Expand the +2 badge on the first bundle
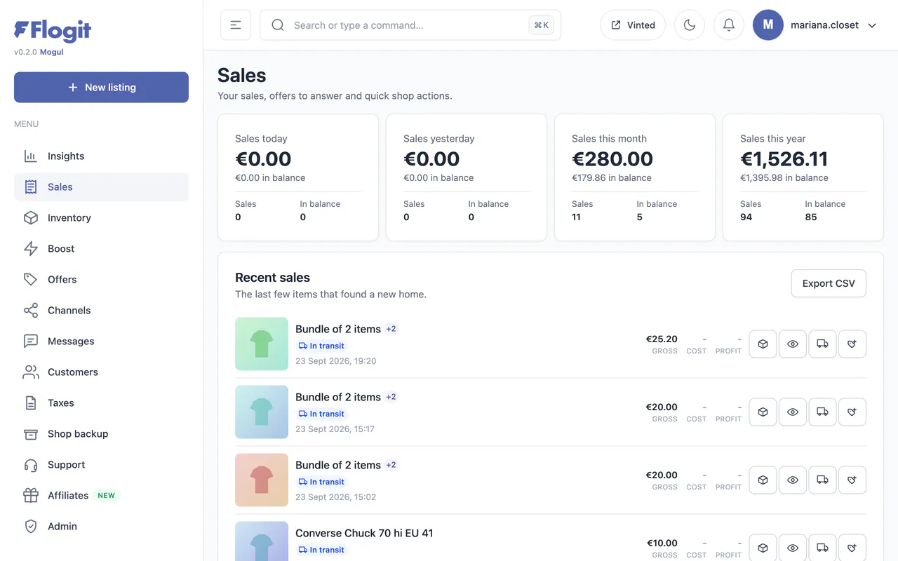The height and width of the screenshot is (561, 898). click(x=391, y=329)
